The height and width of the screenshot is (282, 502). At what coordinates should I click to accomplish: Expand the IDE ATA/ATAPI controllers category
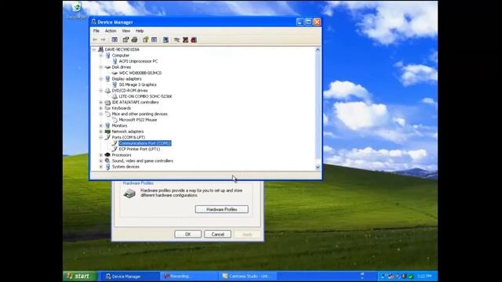tap(101, 103)
